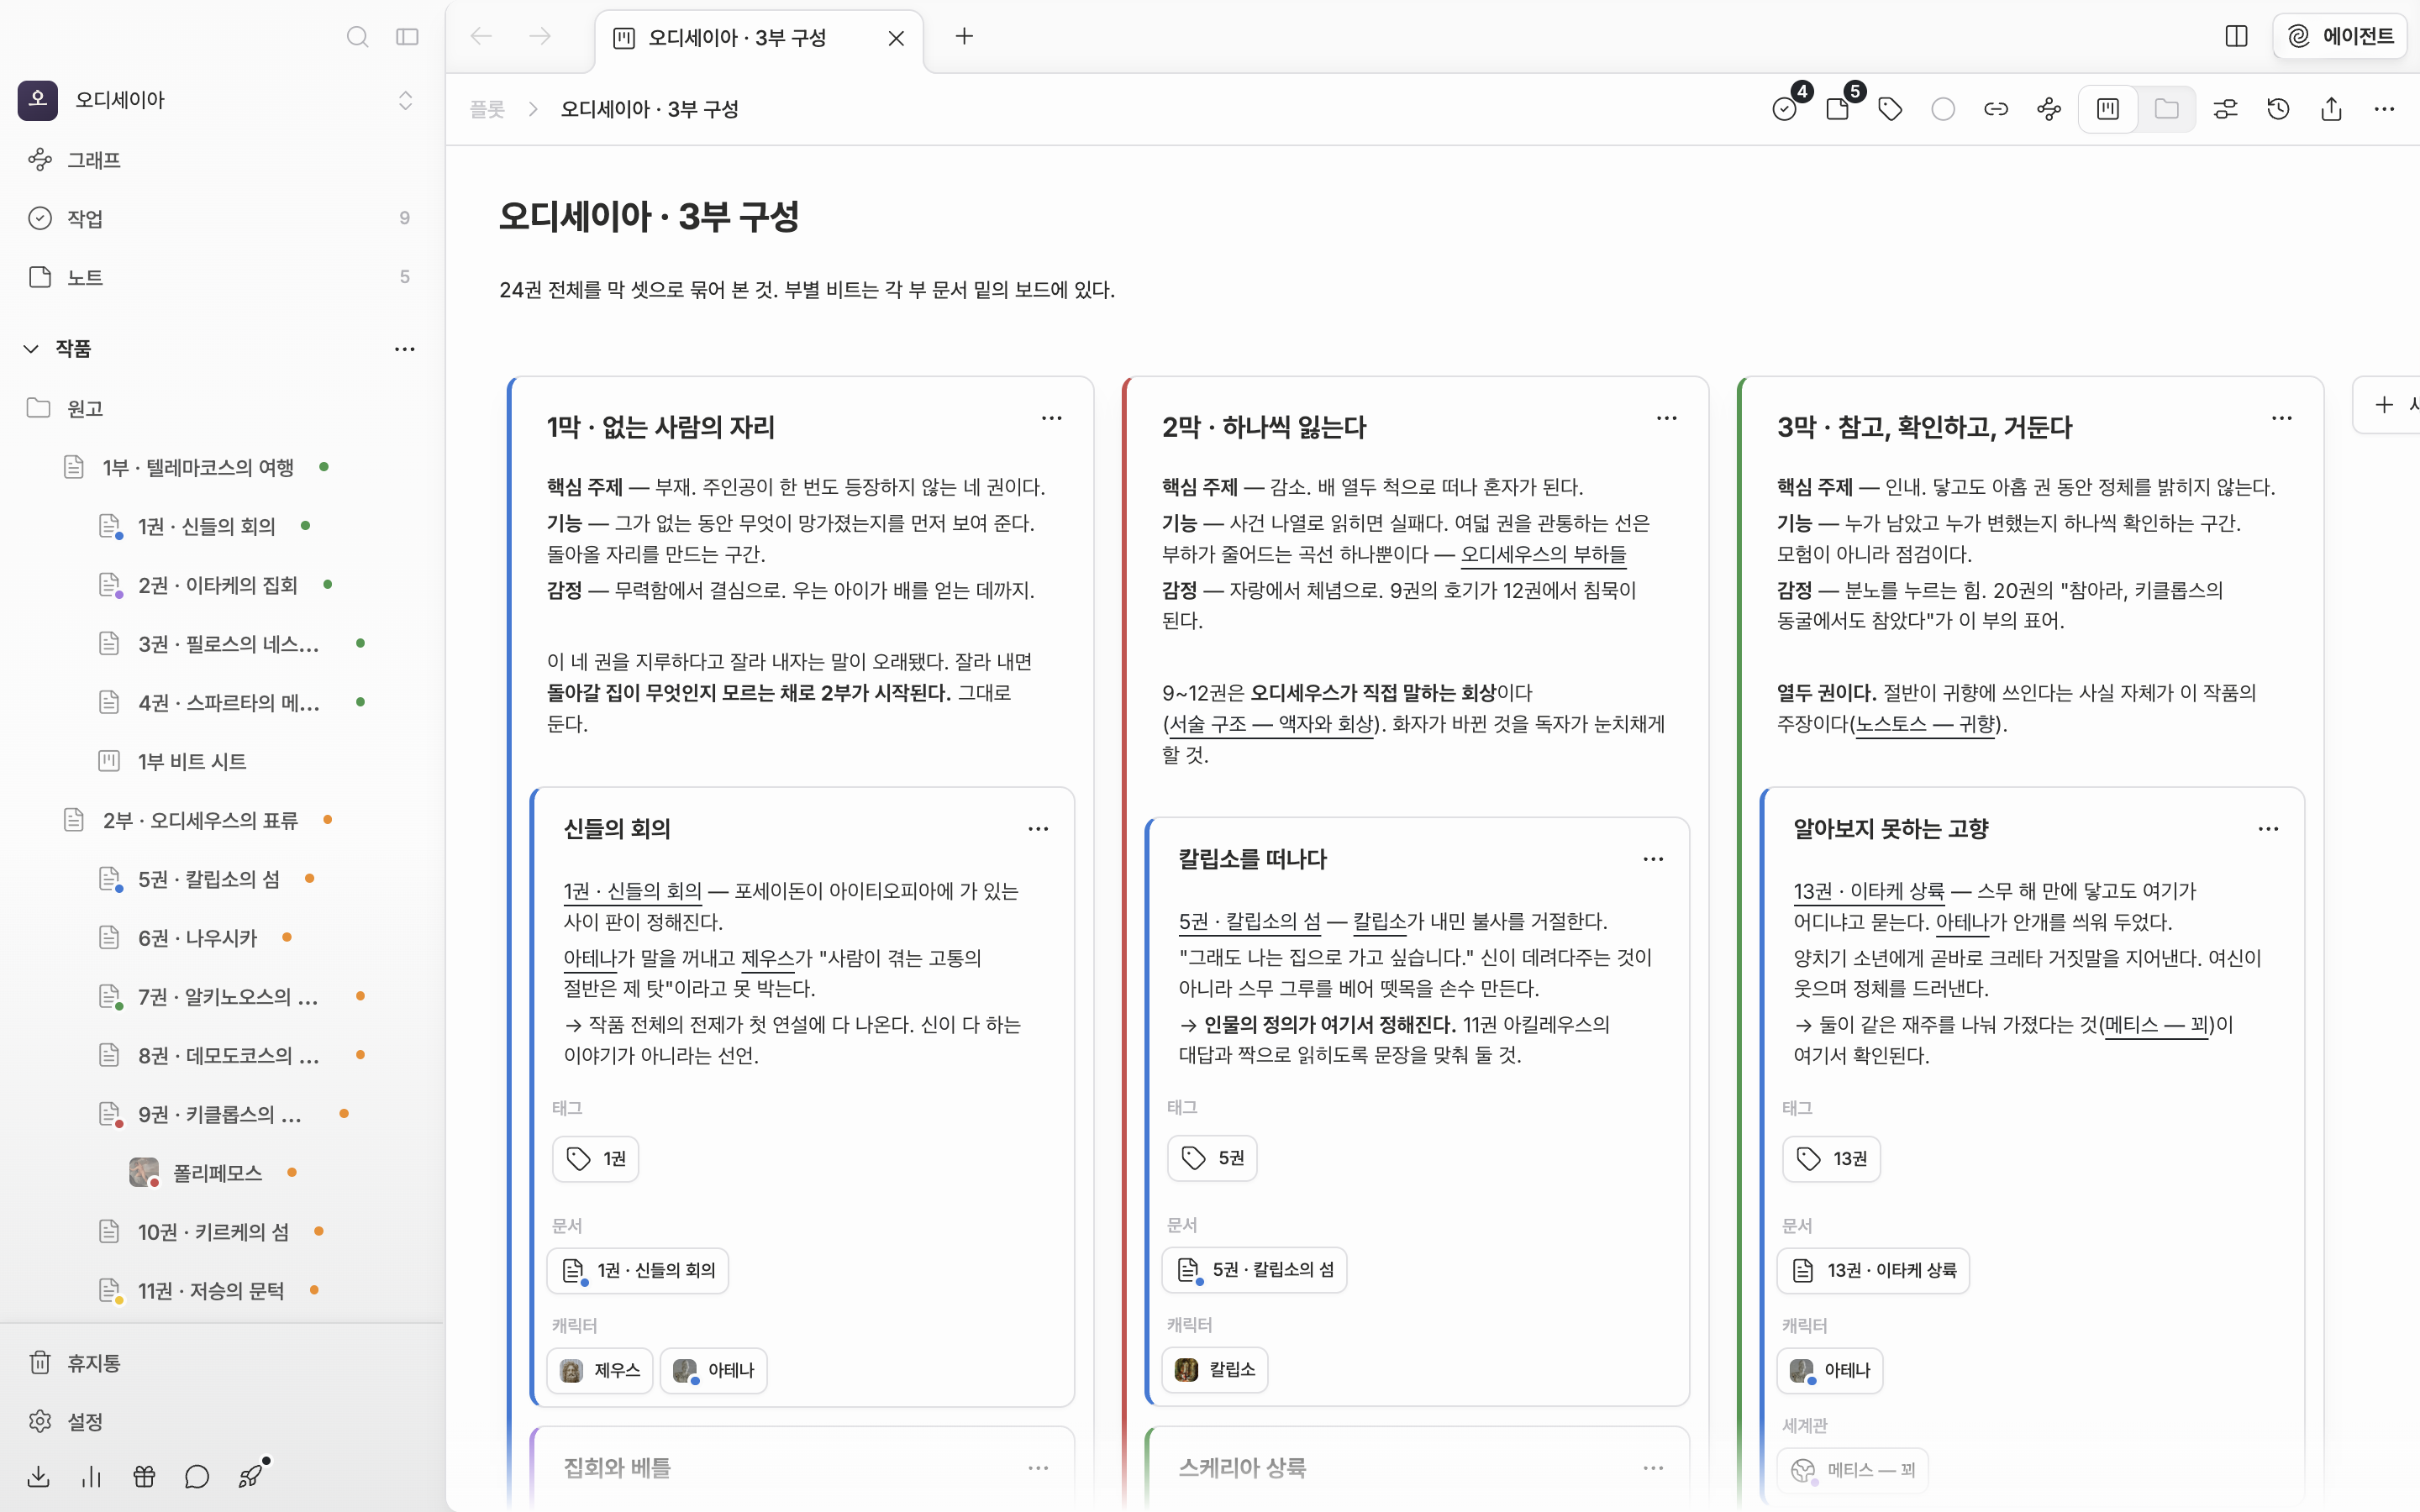This screenshot has width=2420, height=1512.
Task: Open the feedback chat bubble icon
Action: coord(197,1476)
